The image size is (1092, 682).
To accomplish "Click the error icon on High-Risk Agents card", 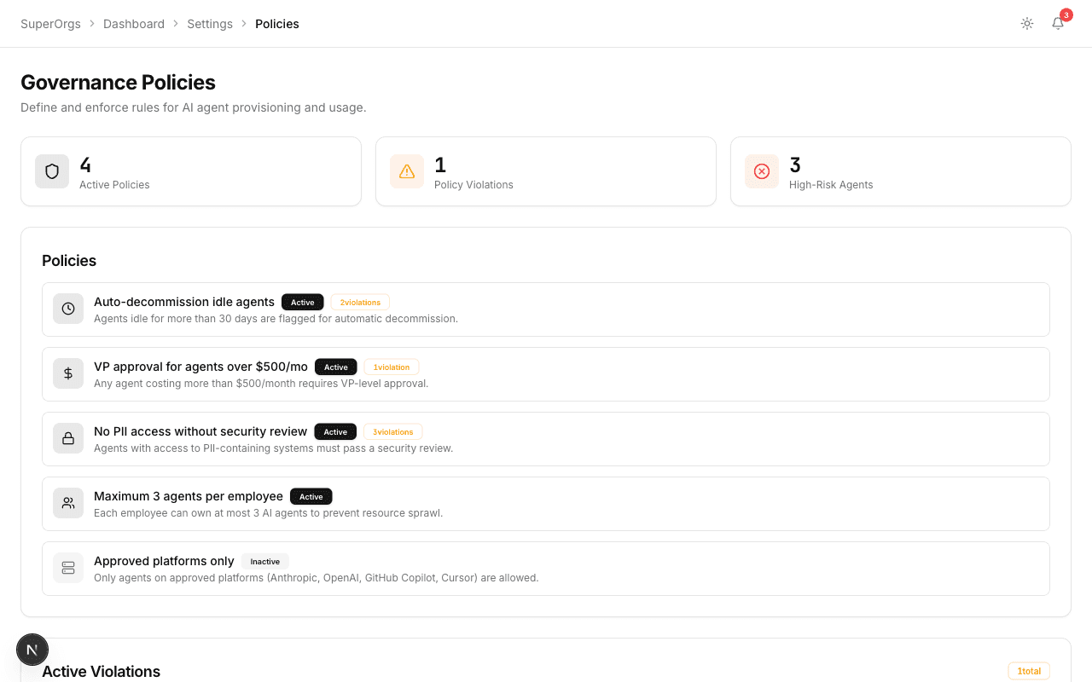I will pos(762,171).
